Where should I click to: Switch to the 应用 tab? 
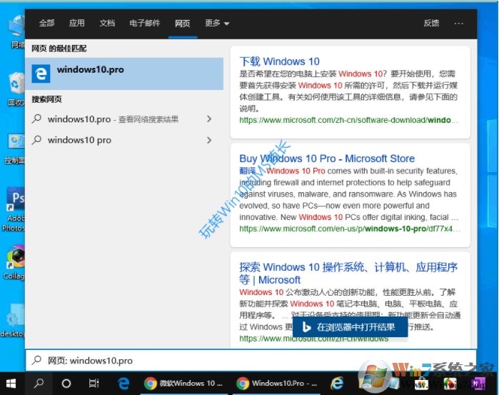(76, 24)
